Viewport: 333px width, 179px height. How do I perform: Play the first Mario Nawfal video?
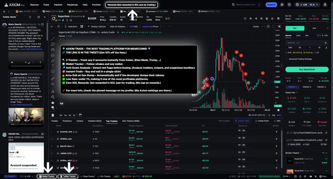[x=12, y=62]
